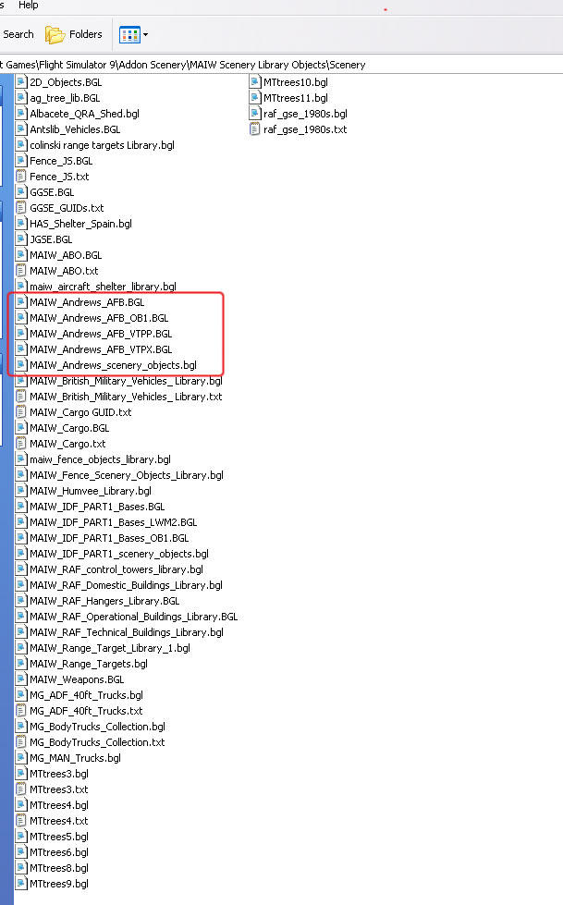Click the Views toolbar icon

(x=129, y=35)
